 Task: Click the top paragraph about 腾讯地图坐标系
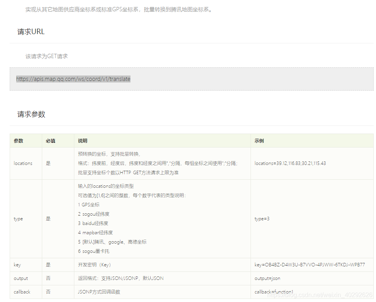[119, 10]
